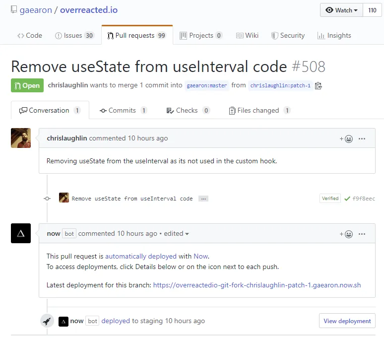Add reaction to chrislaughlin's comment

point(346,139)
